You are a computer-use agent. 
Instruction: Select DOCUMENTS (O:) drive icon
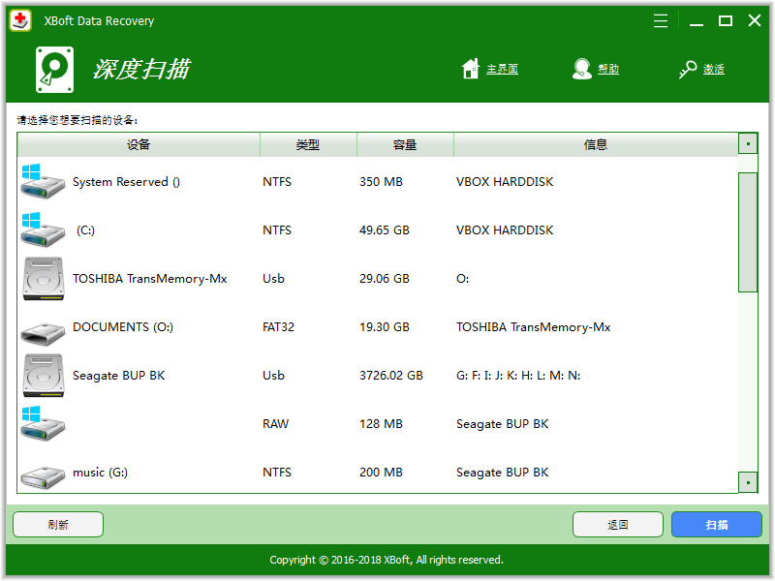point(43,332)
